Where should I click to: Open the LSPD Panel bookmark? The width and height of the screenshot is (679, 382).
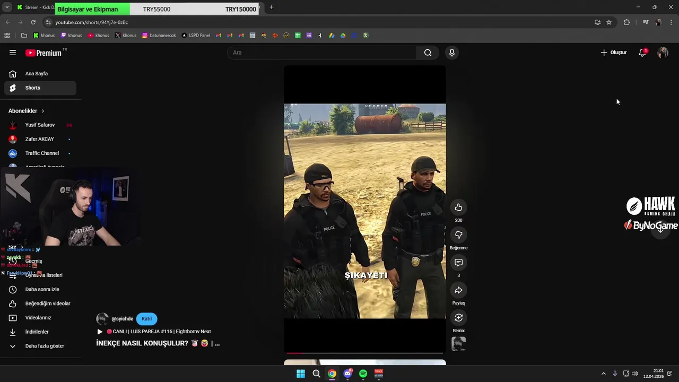coord(196,36)
